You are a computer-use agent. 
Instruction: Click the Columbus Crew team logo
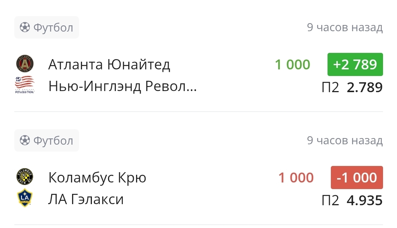pyautogui.click(x=25, y=177)
